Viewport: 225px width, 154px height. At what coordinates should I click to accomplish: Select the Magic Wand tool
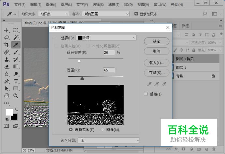[16, 38]
